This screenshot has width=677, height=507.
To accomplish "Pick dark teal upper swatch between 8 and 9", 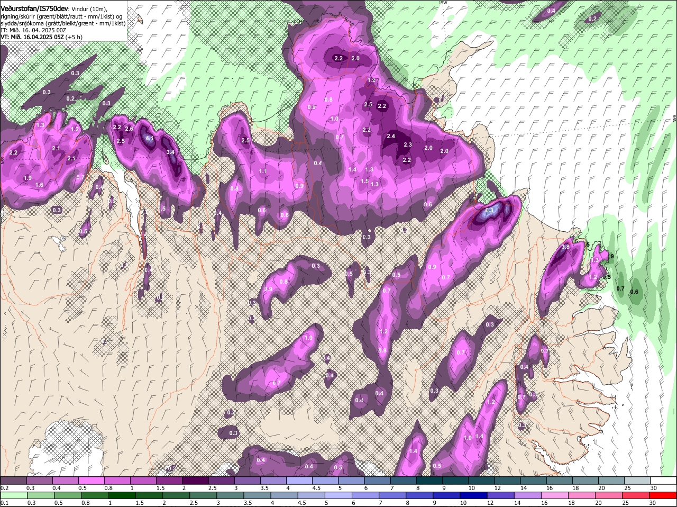I will (x=429, y=480).
